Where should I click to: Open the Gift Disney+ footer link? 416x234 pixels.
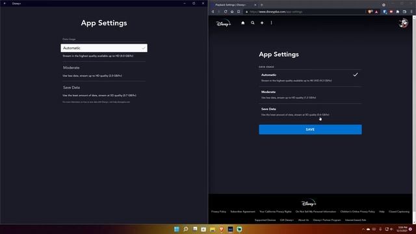pos(287,220)
